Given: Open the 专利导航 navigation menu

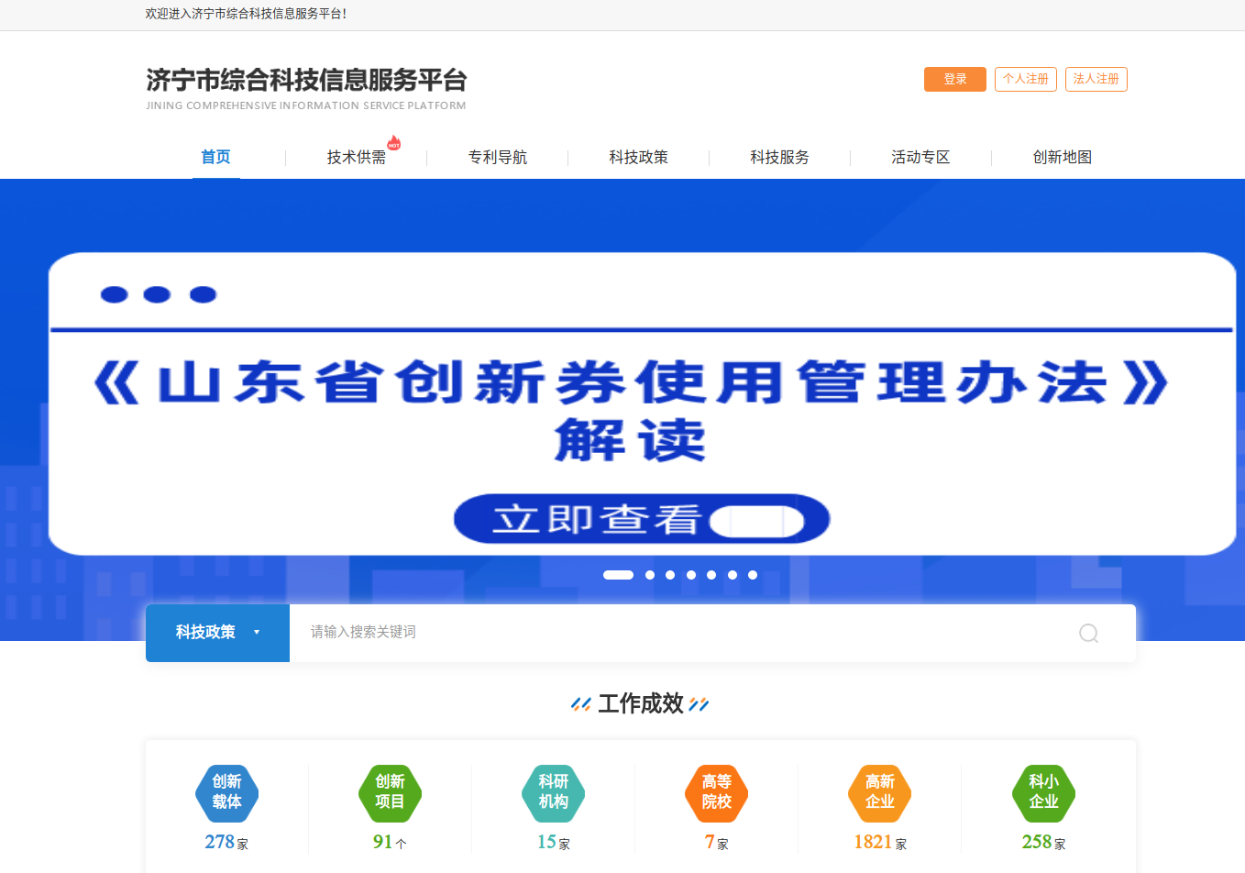Looking at the screenshot, I should pos(498,158).
